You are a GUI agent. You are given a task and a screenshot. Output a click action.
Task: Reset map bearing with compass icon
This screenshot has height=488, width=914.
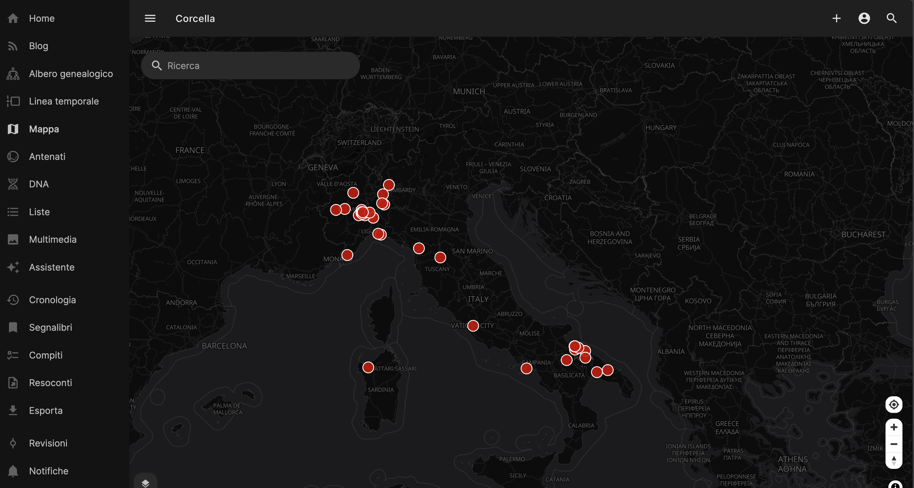pos(894,460)
